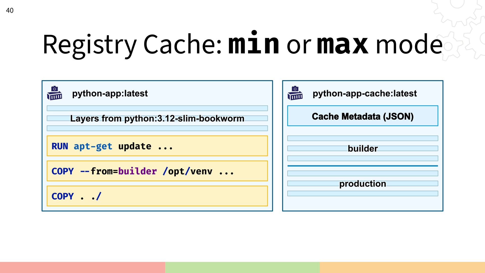Click the production label in cache image

coord(363,184)
